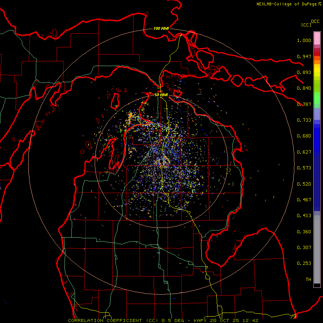Pick the pink color band at top of scale

tap(317, 38)
